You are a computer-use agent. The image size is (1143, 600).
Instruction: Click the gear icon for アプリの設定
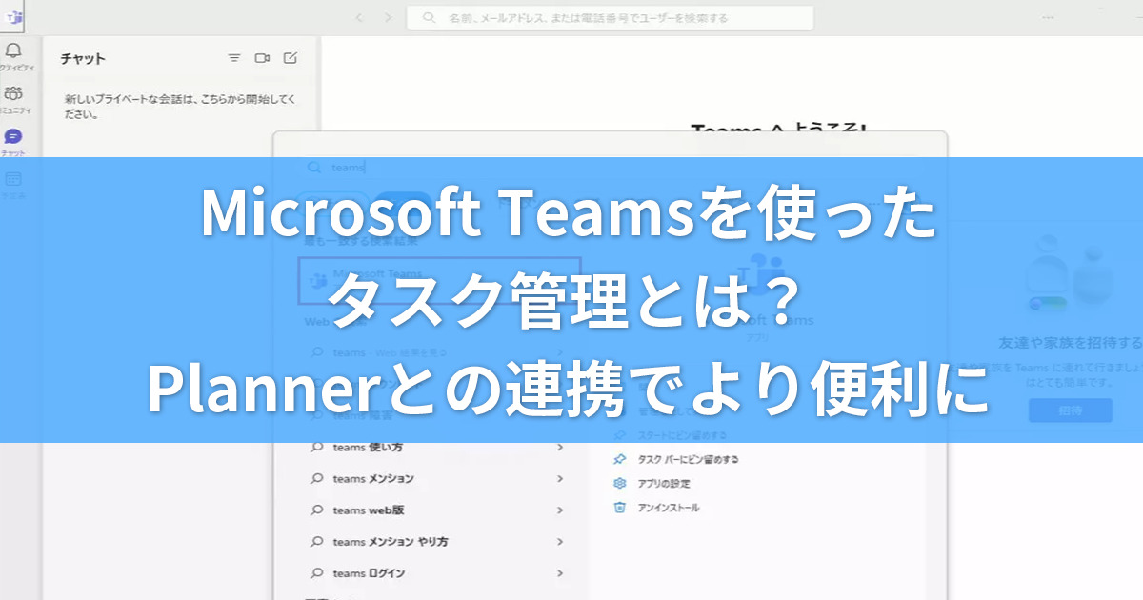coord(620,483)
